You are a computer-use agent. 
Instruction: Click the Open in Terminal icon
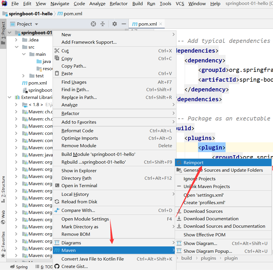(57, 185)
